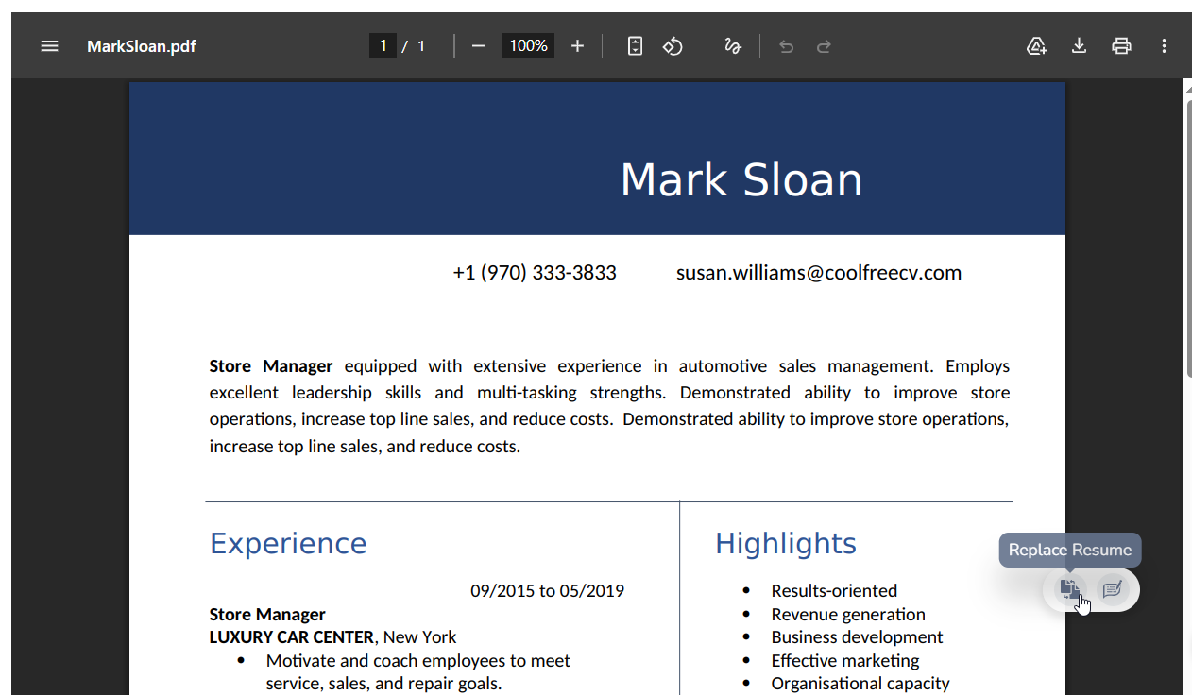Click the redo arrow in toolbar
The height and width of the screenshot is (695, 1192).
point(824,46)
